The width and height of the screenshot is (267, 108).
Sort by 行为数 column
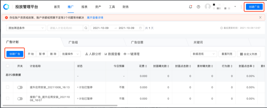[232, 66]
